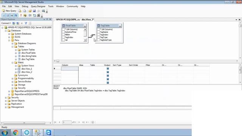This screenshot has width=242, height=136.
Task: Expand the System Databases folder
Action: (9, 34)
